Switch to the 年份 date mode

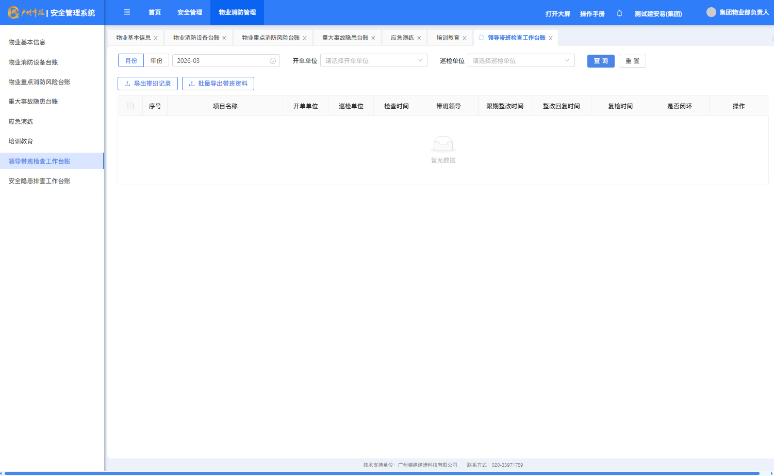(156, 61)
